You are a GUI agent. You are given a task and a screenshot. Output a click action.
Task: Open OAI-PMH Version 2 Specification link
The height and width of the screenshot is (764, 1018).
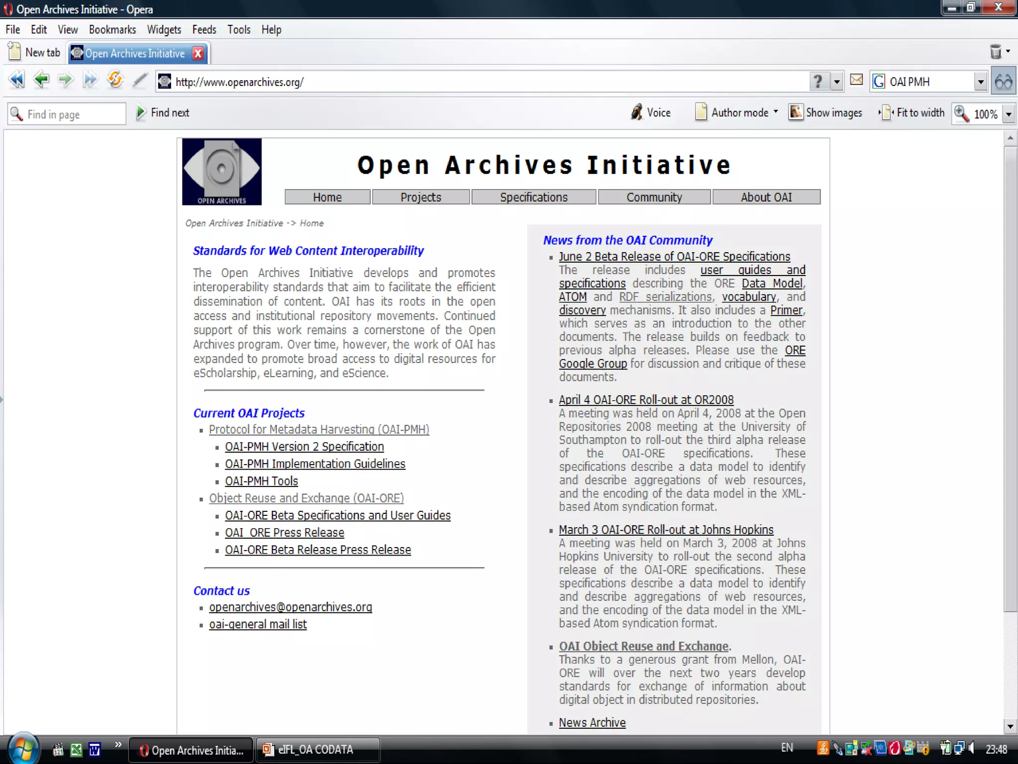[x=304, y=447]
